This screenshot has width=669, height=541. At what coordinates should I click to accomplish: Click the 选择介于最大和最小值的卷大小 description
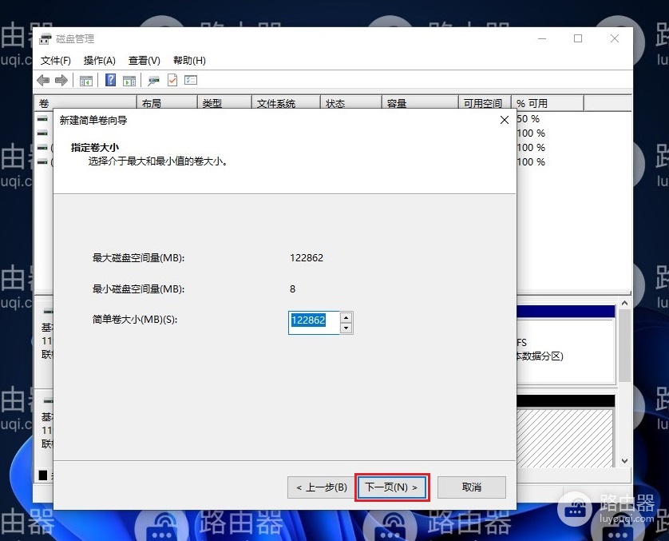tap(158, 161)
